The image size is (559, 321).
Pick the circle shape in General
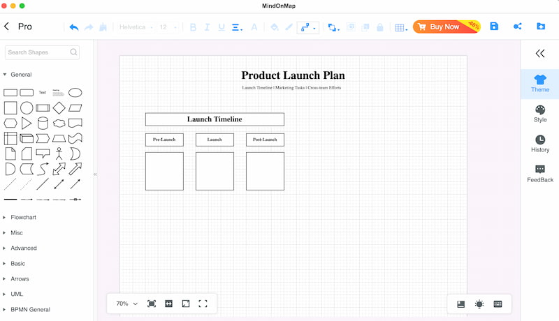pos(27,108)
